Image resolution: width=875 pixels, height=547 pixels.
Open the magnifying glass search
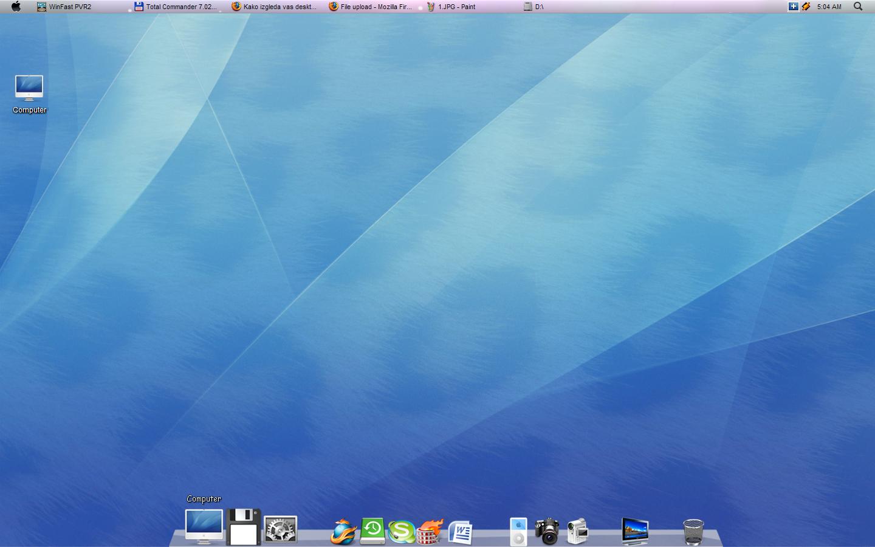pos(858,7)
